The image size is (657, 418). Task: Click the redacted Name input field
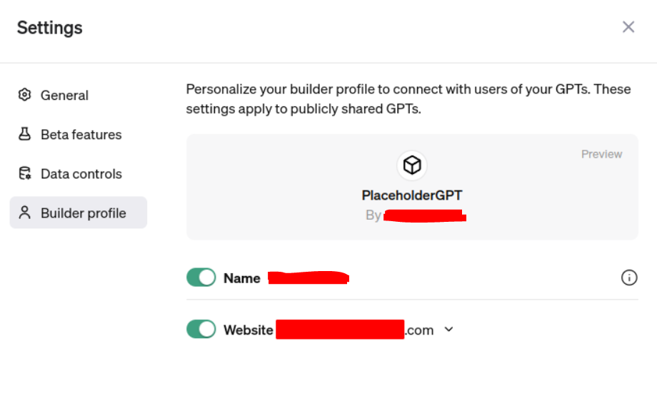pyautogui.click(x=309, y=277)
